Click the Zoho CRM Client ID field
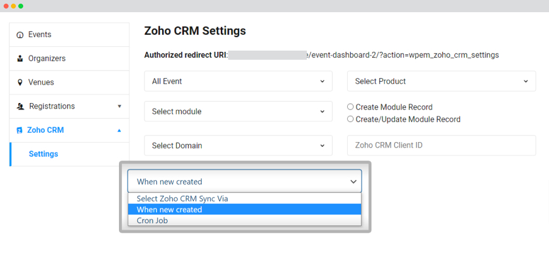 [x=441, y=146]
